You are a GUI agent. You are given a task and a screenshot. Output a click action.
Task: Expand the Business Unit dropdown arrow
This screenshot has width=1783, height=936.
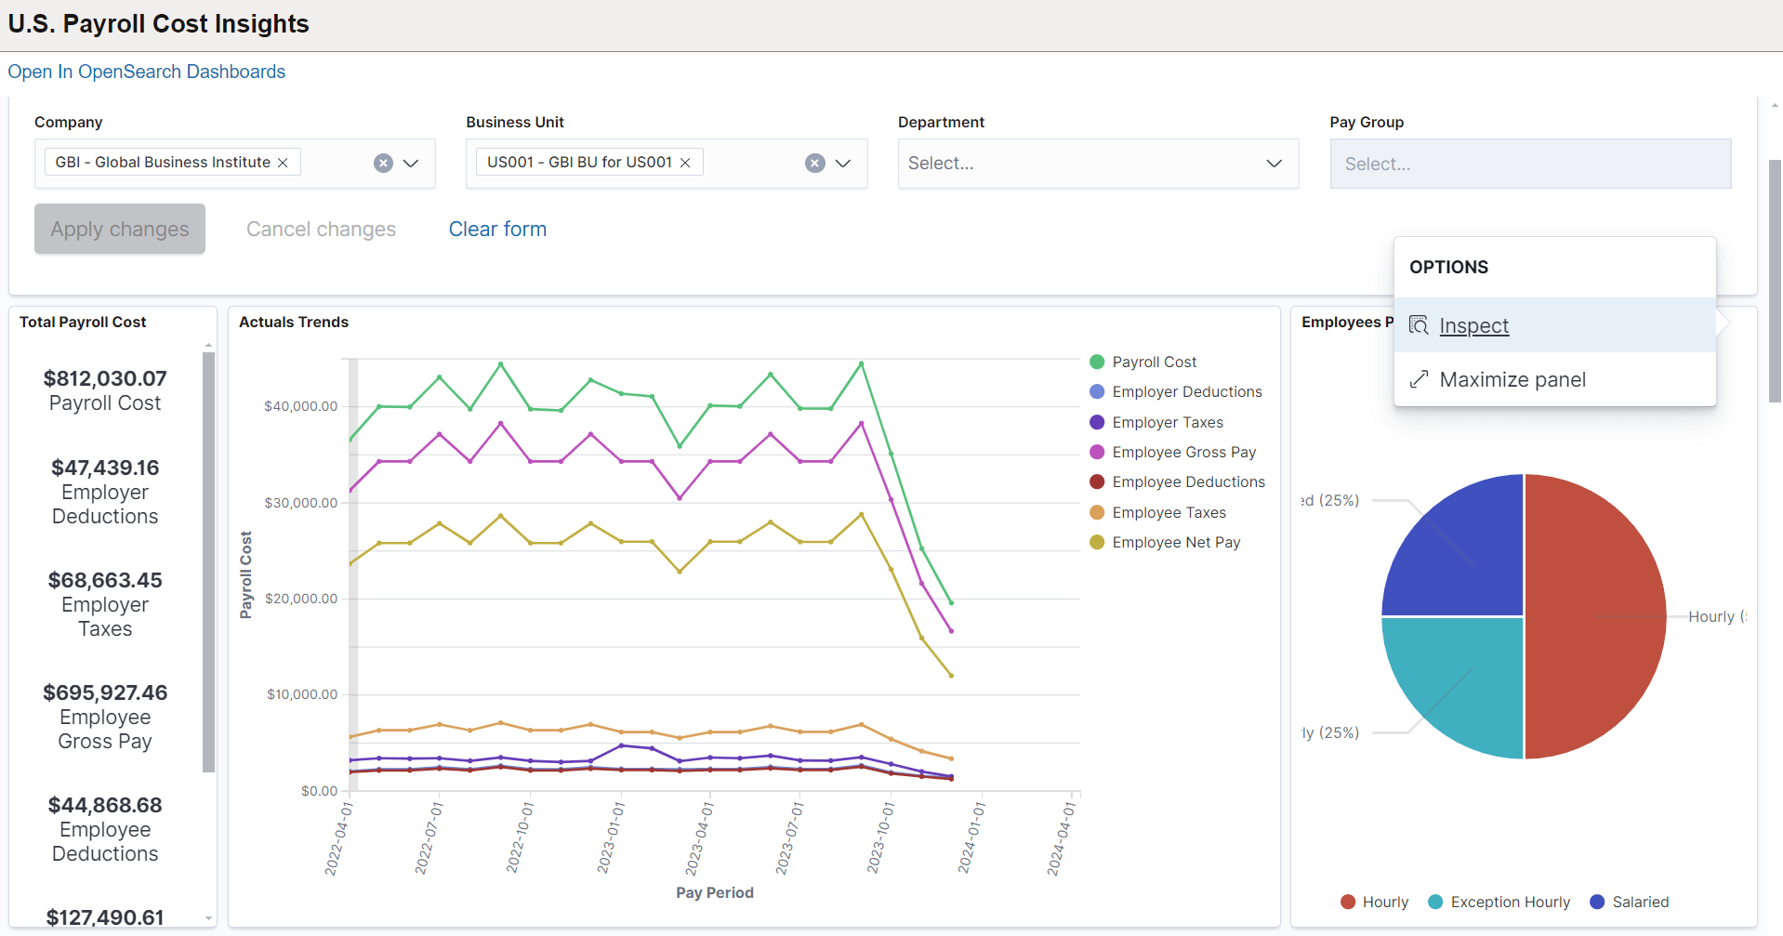[843, 163]
